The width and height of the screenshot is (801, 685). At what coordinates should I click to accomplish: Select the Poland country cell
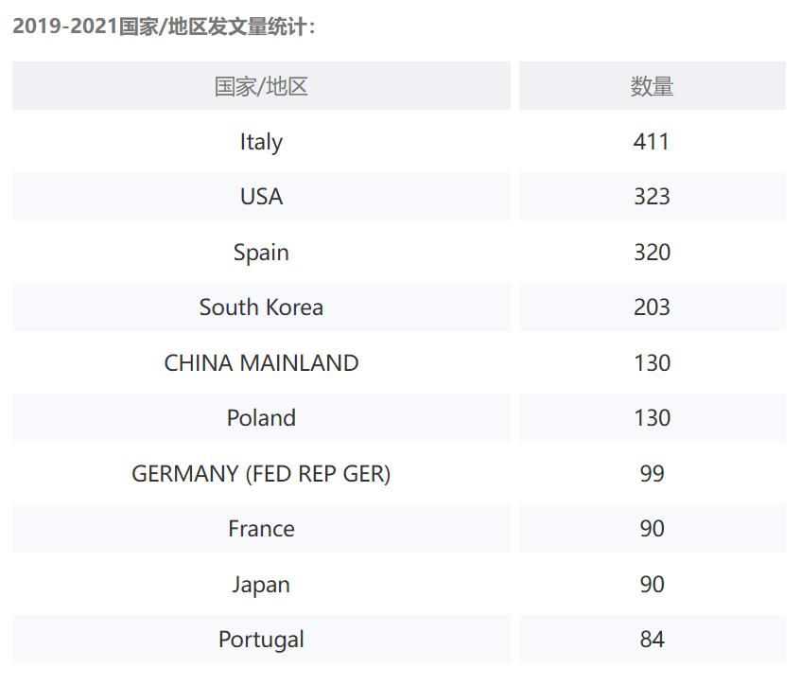[261, 418]
